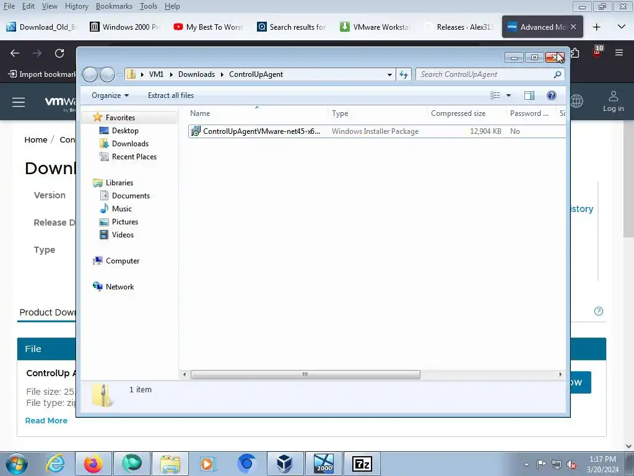This screenshot has width=634, height=476.
Task: Reload the page in Firefox
Action: [x=59, y=53]
